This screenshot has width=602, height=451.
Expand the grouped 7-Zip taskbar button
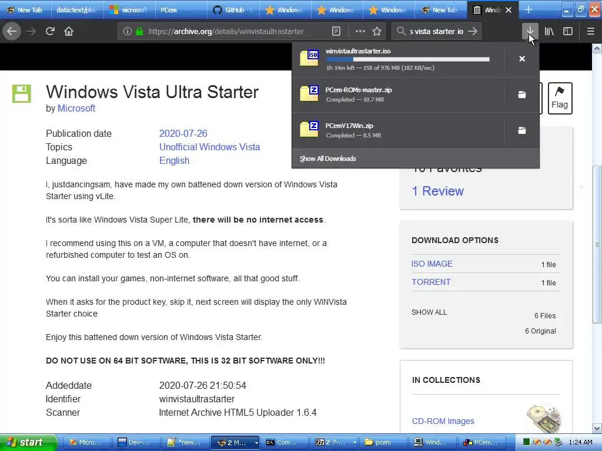click(335, 442)
